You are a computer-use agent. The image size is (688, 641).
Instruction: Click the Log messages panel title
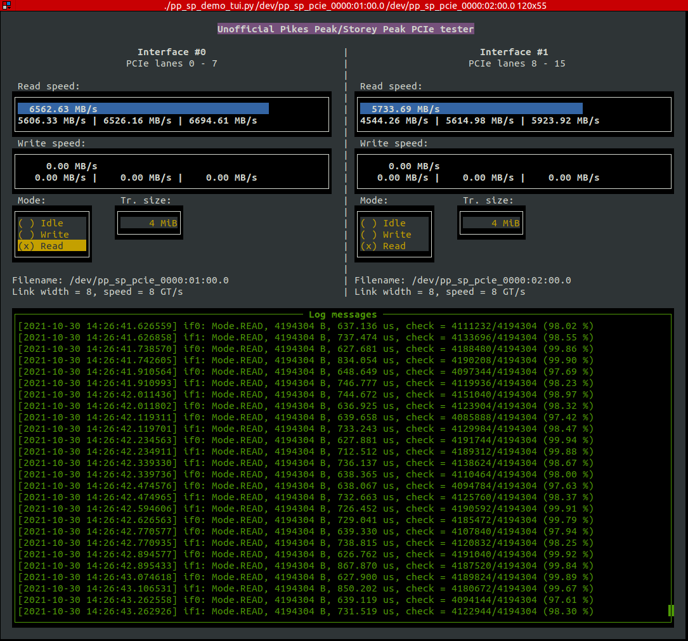pos(344,314)
